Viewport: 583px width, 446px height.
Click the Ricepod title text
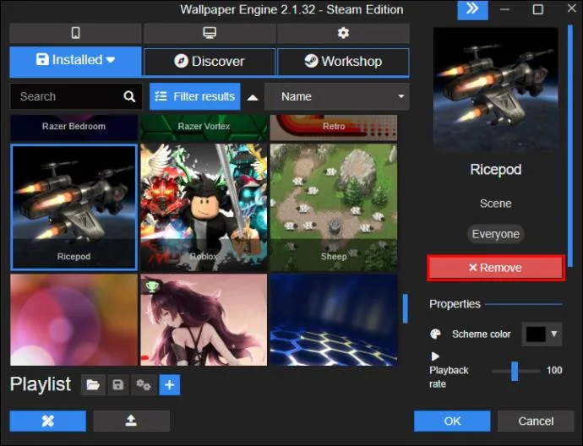496,170
